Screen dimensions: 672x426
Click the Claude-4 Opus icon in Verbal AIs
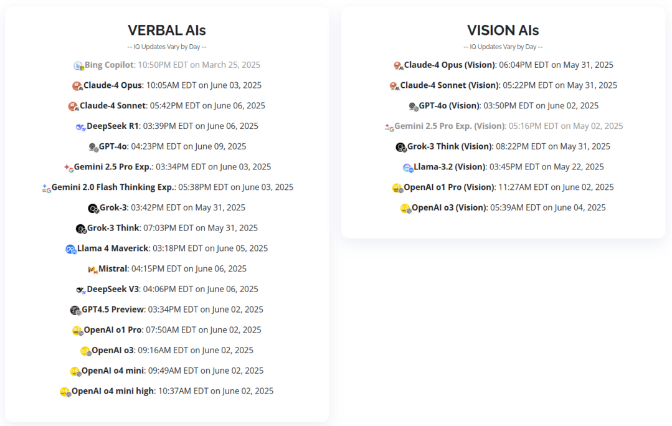point(77,86)
